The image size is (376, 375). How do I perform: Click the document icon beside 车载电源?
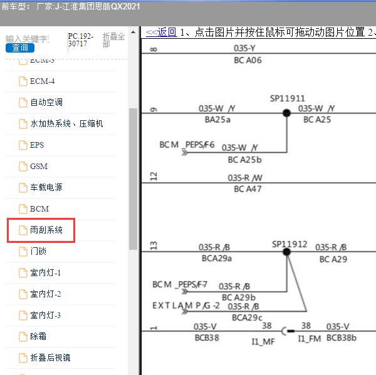(23, 187)
